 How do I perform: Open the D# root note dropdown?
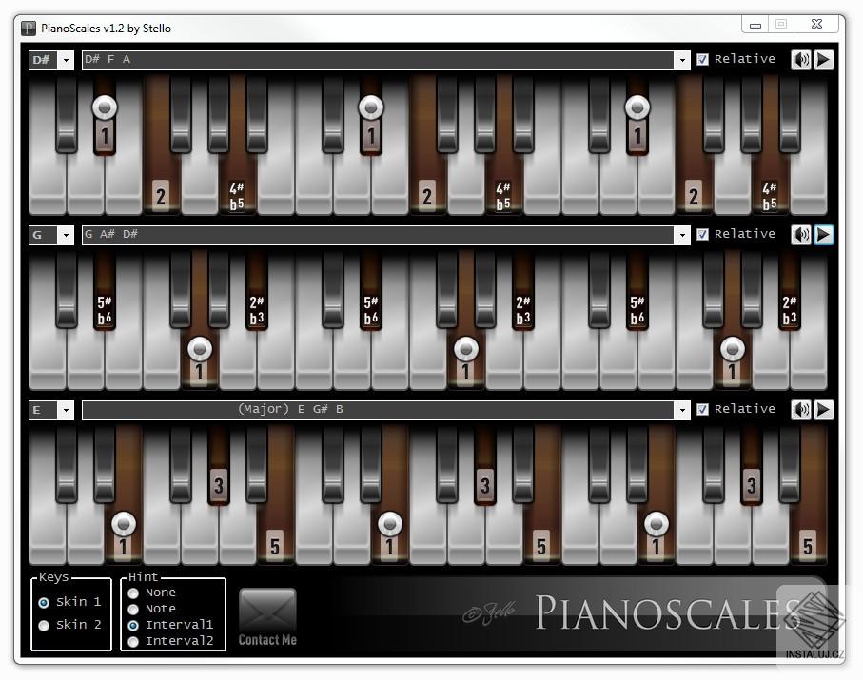click(x=66, y=60)
